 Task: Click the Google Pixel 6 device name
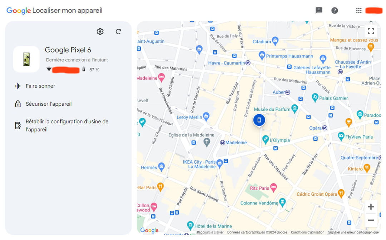pyautogui.click(x=68, y=50)
